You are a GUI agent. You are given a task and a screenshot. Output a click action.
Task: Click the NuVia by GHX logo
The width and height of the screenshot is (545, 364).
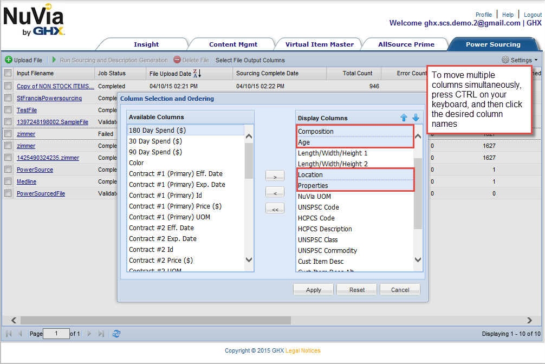point(34,20)
